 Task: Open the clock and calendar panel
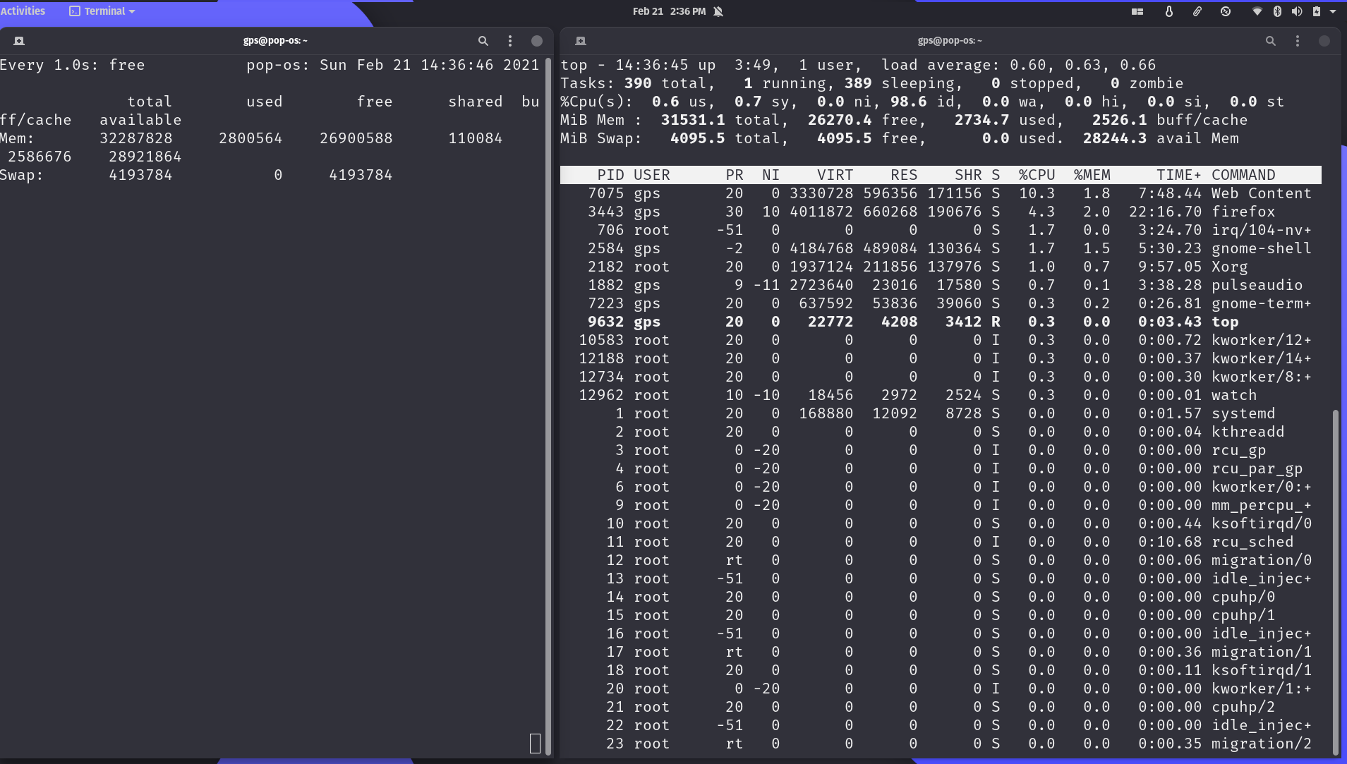[669, 11]
